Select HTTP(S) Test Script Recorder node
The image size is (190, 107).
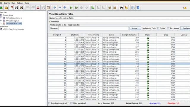coord(13,29)
